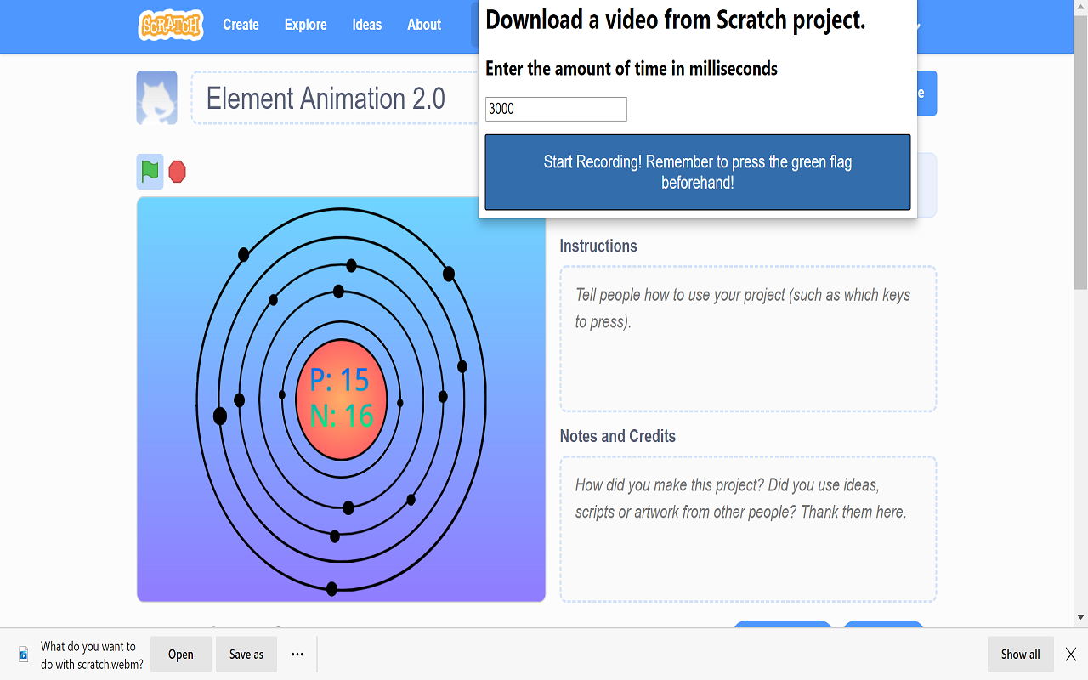The height and width of the screenshot is (680, 1088).
Task: Click the scrollbar down arrow
Action: coord(1081,618)
